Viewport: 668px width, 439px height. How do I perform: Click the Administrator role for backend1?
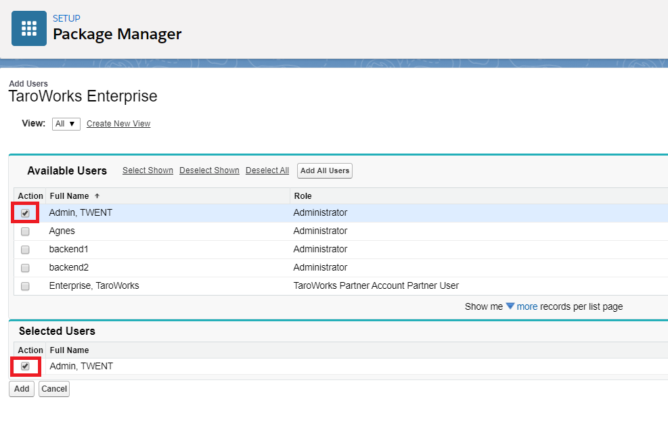pos(320,249)
